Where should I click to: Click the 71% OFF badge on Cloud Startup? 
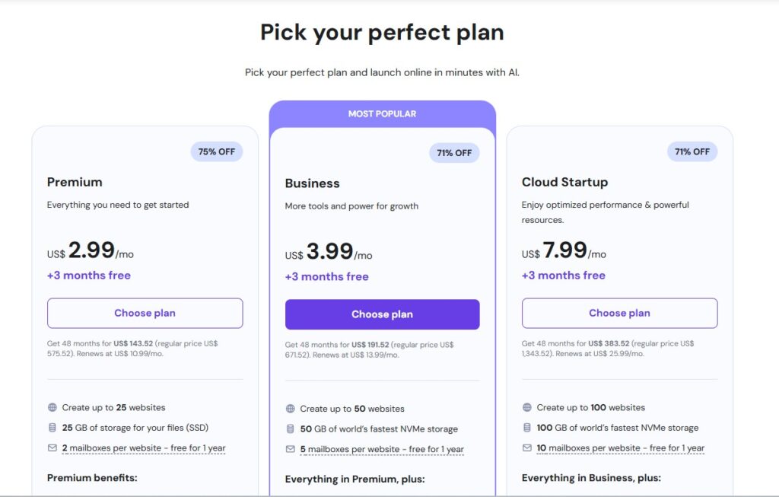(x=692, y=151)
